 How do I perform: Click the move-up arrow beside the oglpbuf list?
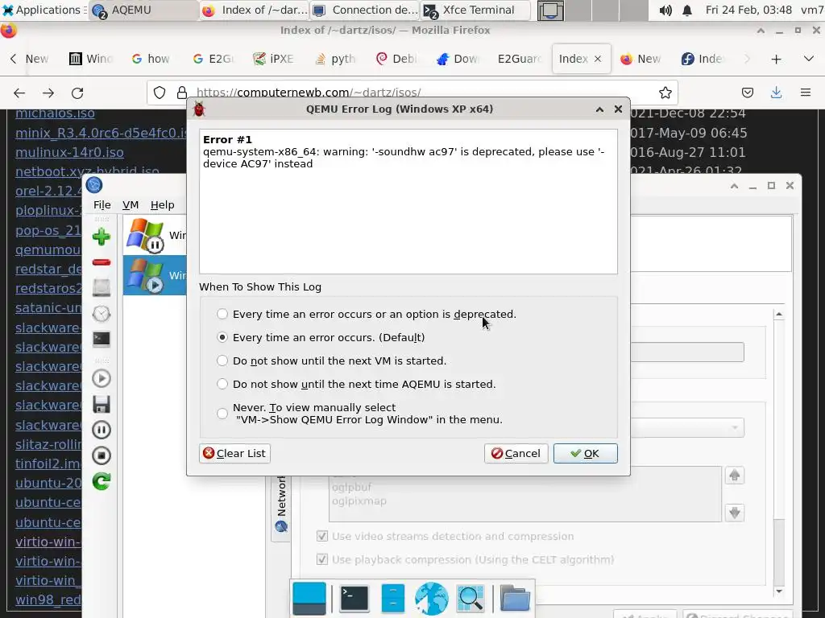click(x=735, y=476)
